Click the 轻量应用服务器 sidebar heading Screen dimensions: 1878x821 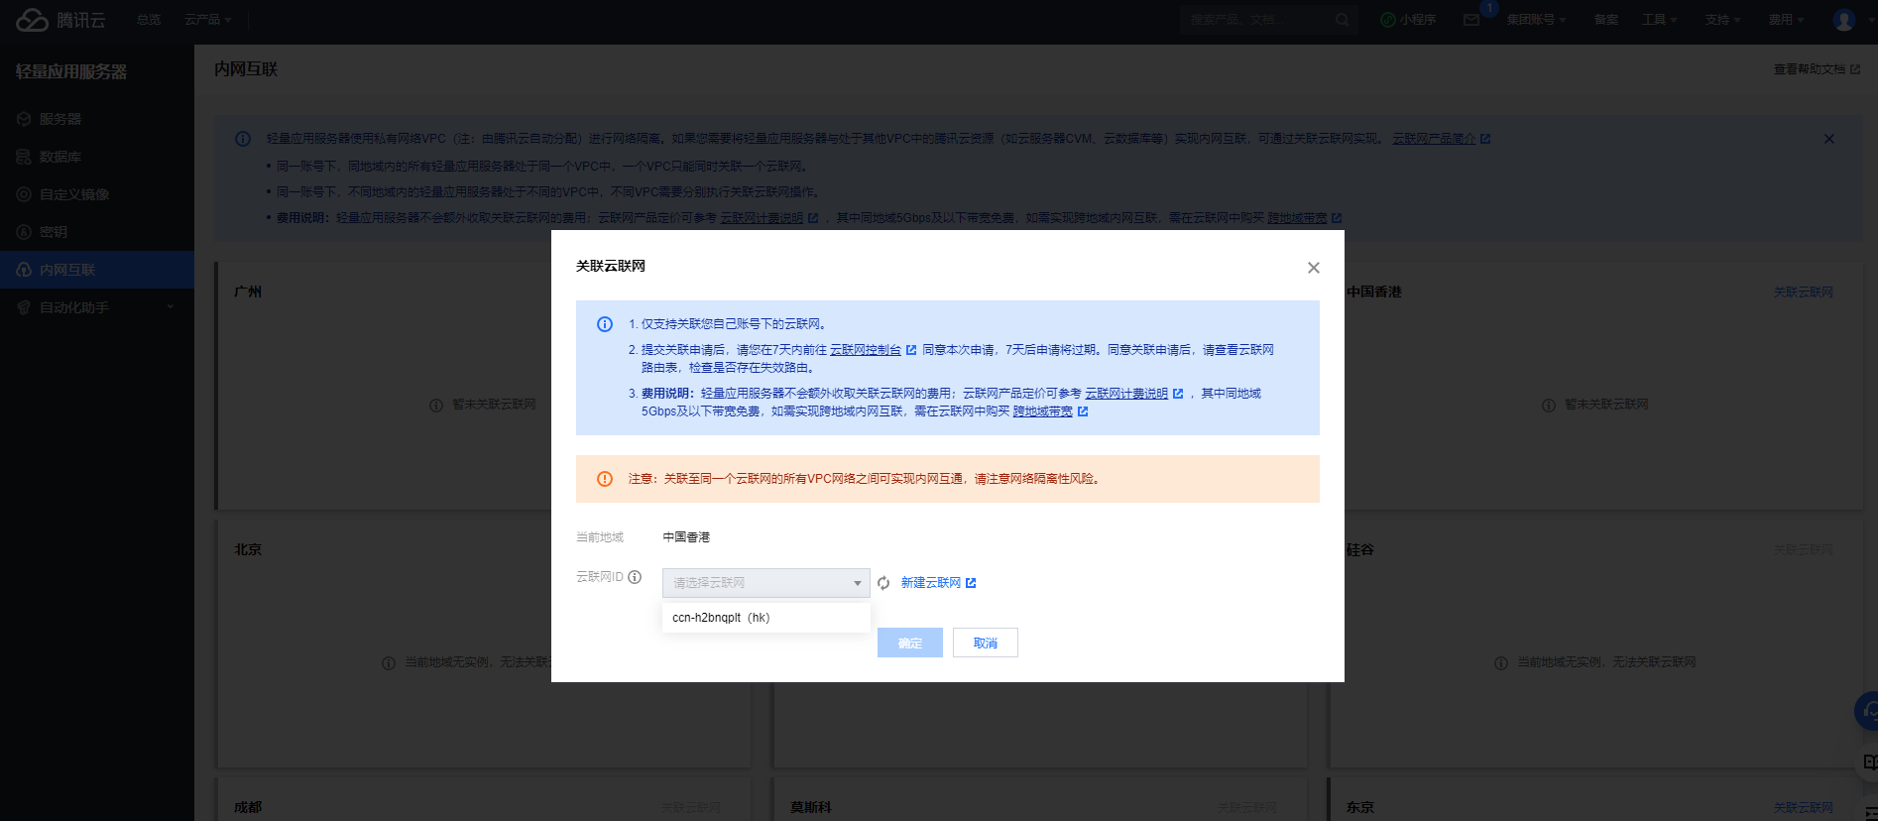click(71, 71)
